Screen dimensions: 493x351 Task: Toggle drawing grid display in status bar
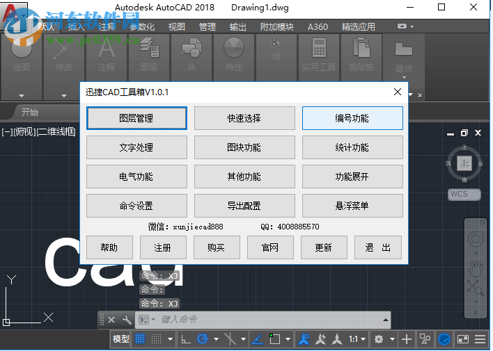click(x=140, y=339)
